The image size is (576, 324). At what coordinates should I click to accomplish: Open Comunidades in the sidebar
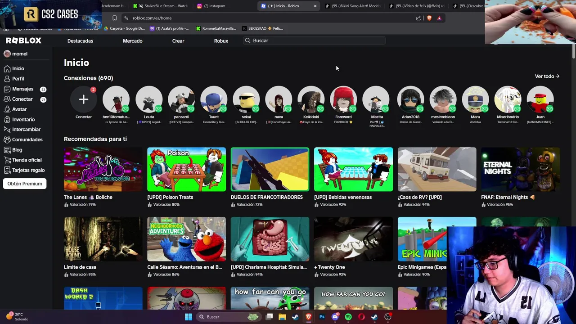pyautogui.click(x=23, y=139)
